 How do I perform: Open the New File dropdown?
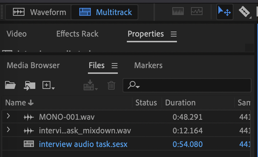pos(49,85)
